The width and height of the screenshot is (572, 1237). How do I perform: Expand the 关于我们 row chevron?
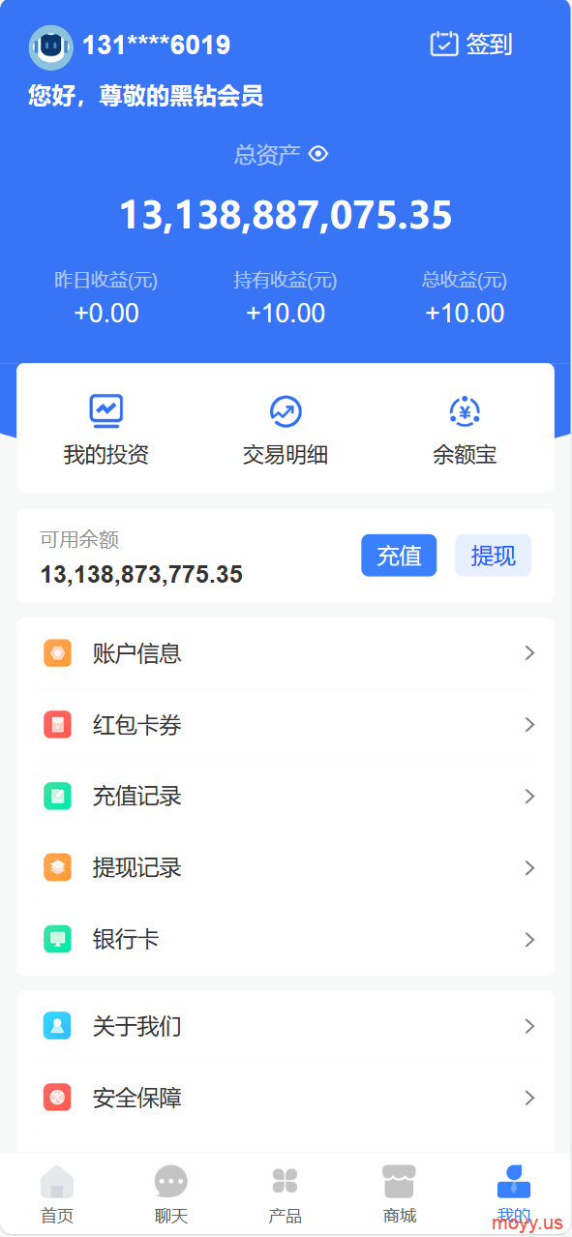(x=529, y=1026)
